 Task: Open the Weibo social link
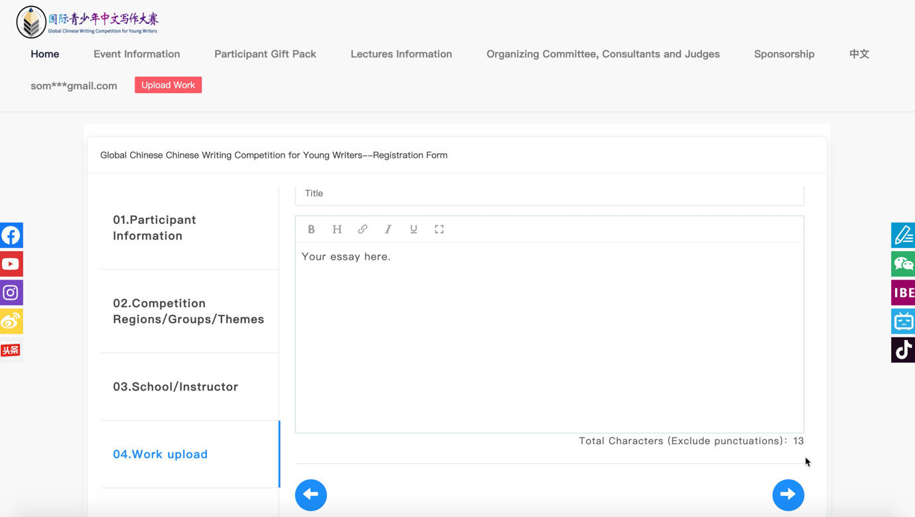point(11,321)
